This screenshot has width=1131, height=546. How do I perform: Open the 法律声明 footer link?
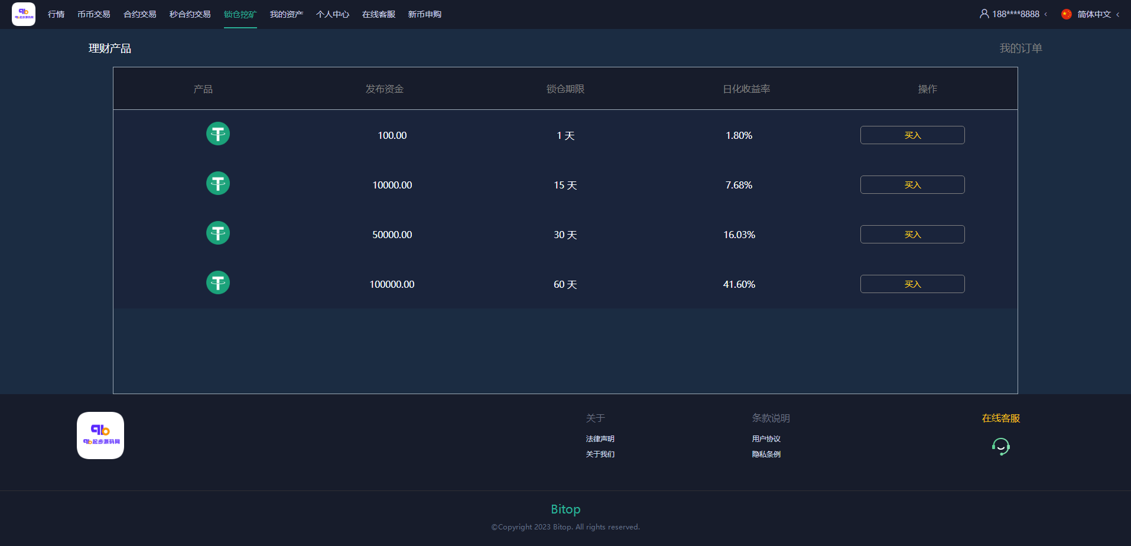pyautogui.click(x=600, y=439)
